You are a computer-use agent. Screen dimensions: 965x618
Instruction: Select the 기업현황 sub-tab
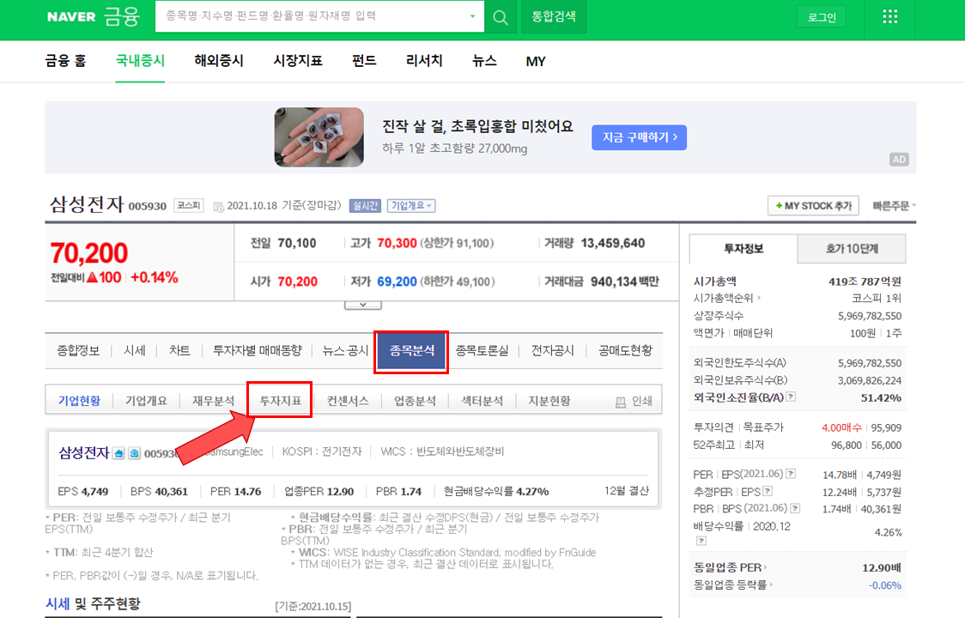[79, 402]
